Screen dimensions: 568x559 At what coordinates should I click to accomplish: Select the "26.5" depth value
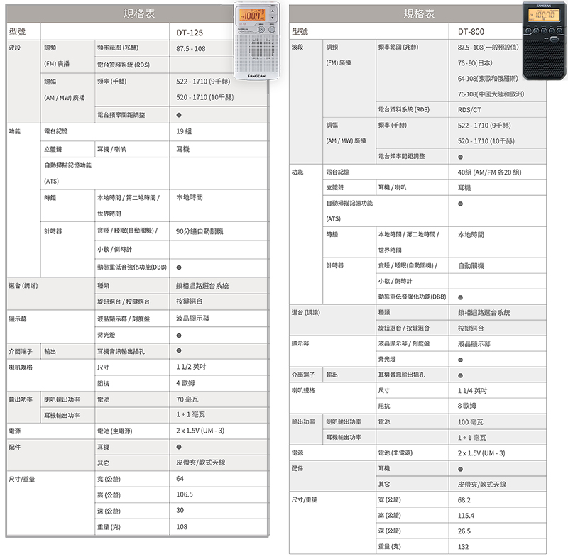[x=464, y=531]
